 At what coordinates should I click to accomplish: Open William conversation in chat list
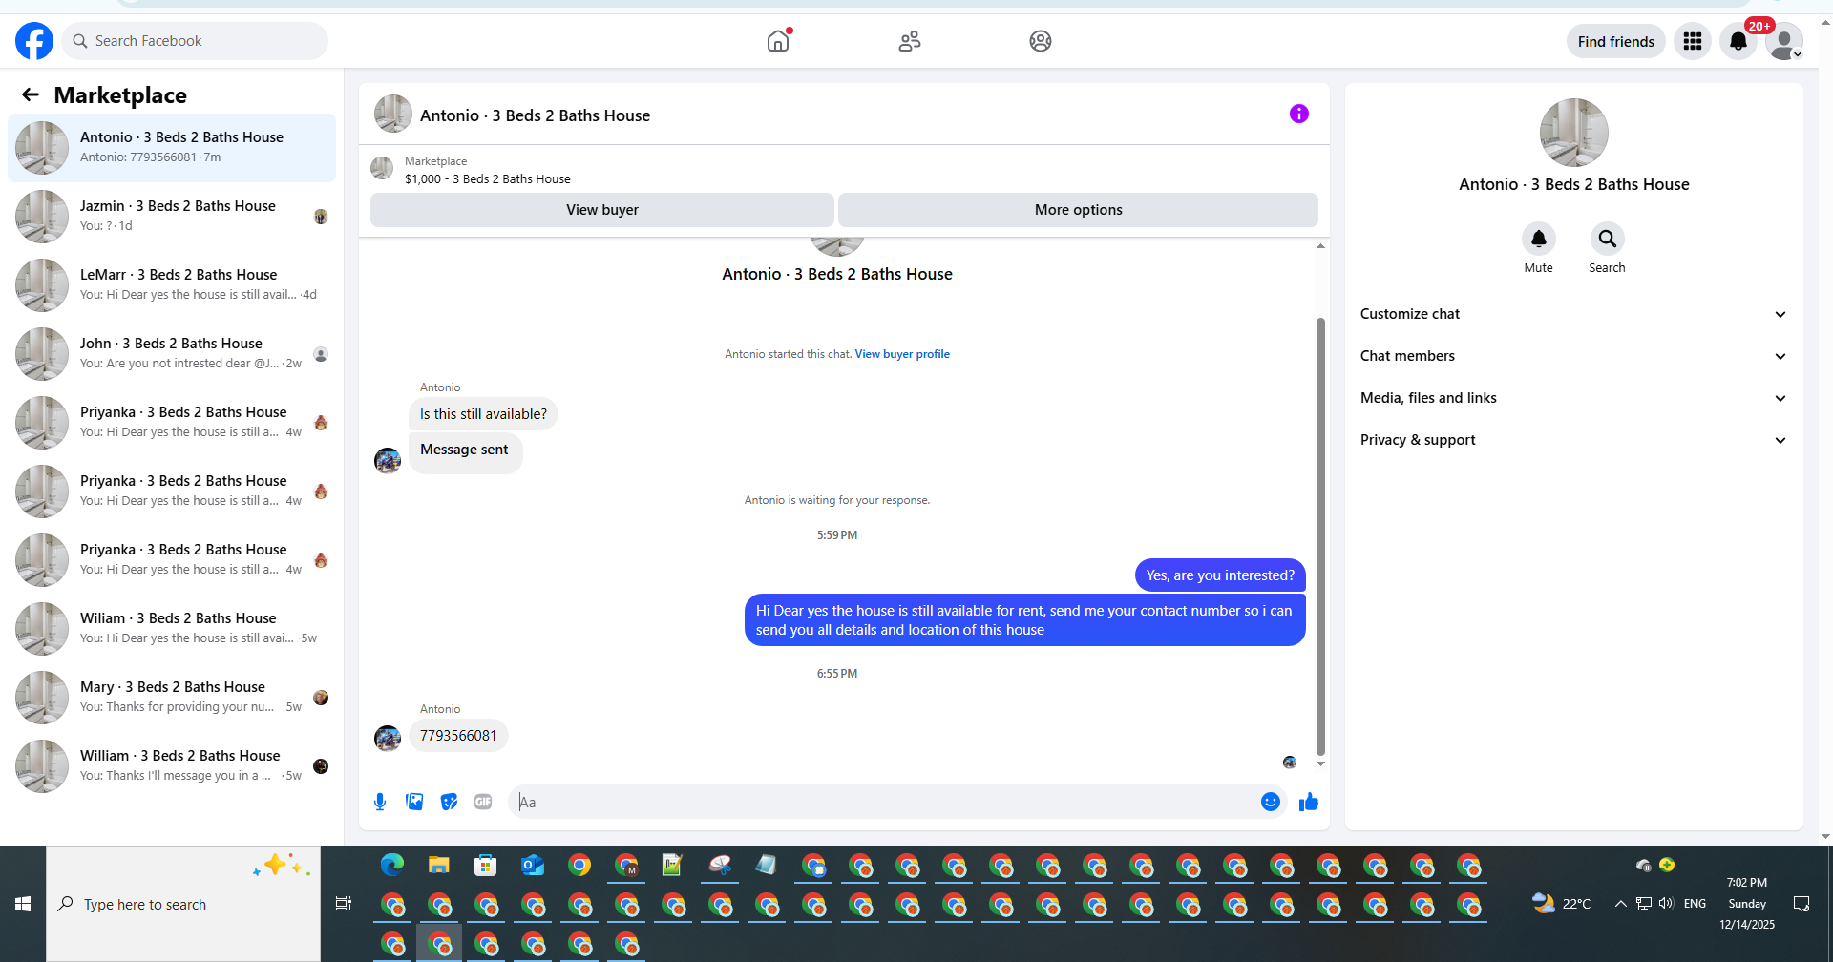(172, 766)
